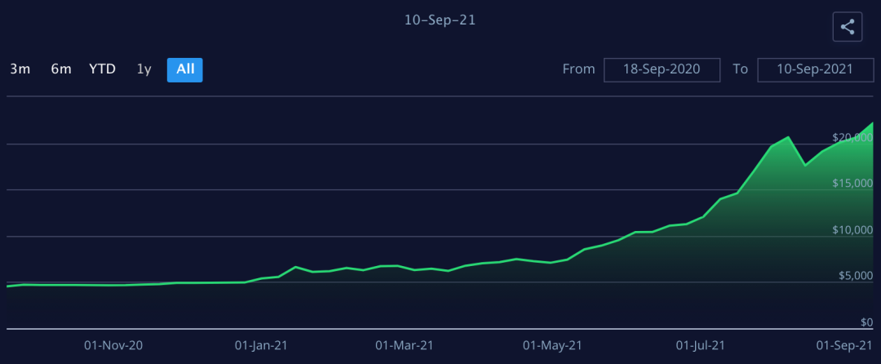Click the $5,000 y-axis label
Screen dimensions: 881x364
[855, 277]
